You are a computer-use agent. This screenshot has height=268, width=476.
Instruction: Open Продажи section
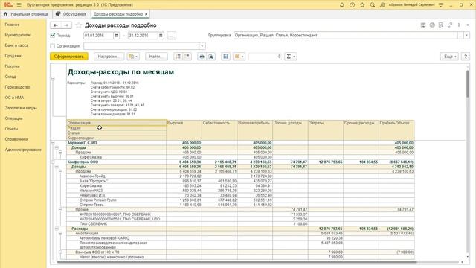coord(13,56)
